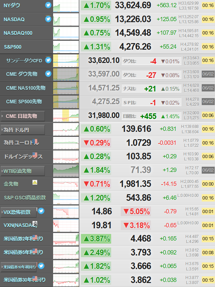Expand the 米国債券10年利回り button
The width and height of the screenshot is (215, 287).
[x=19, y=267]
